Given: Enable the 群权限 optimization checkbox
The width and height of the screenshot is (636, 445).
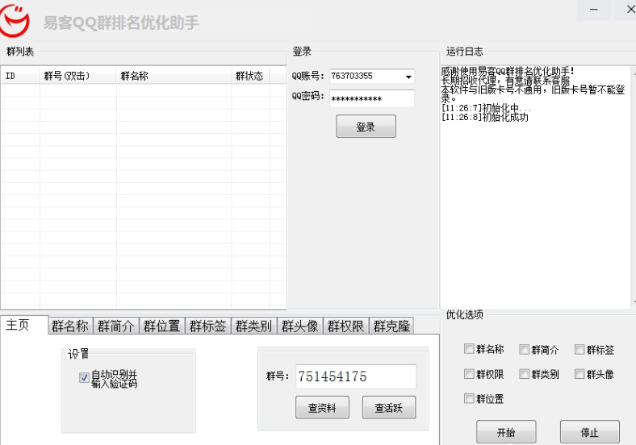Looking at the screenshot, I should [x=469, y=374].
